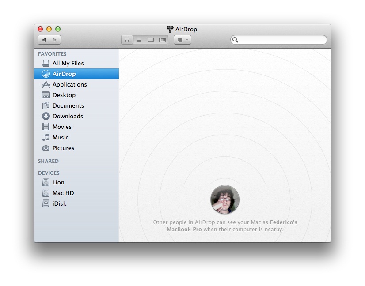Image resolution: width=365 pixels, height=286 pixels.
Task: Click the iDisk drive icon
Action: click(x=46, y=203)
